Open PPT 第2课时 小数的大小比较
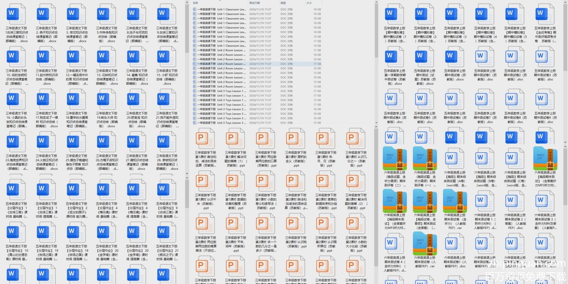Screen dimensions: 568x284 pos(356,224)
